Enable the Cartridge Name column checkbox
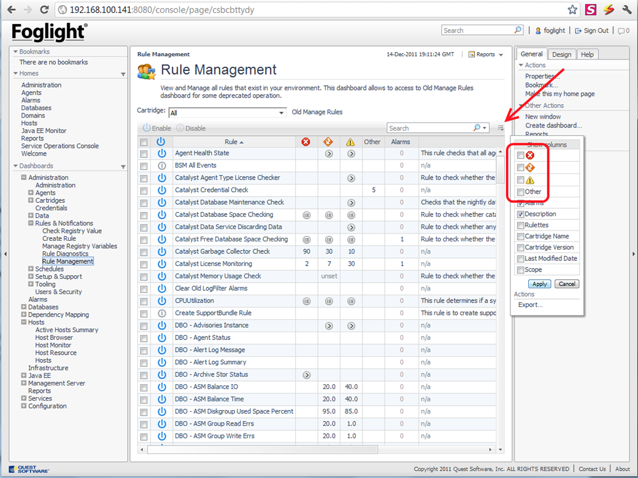 520,236
